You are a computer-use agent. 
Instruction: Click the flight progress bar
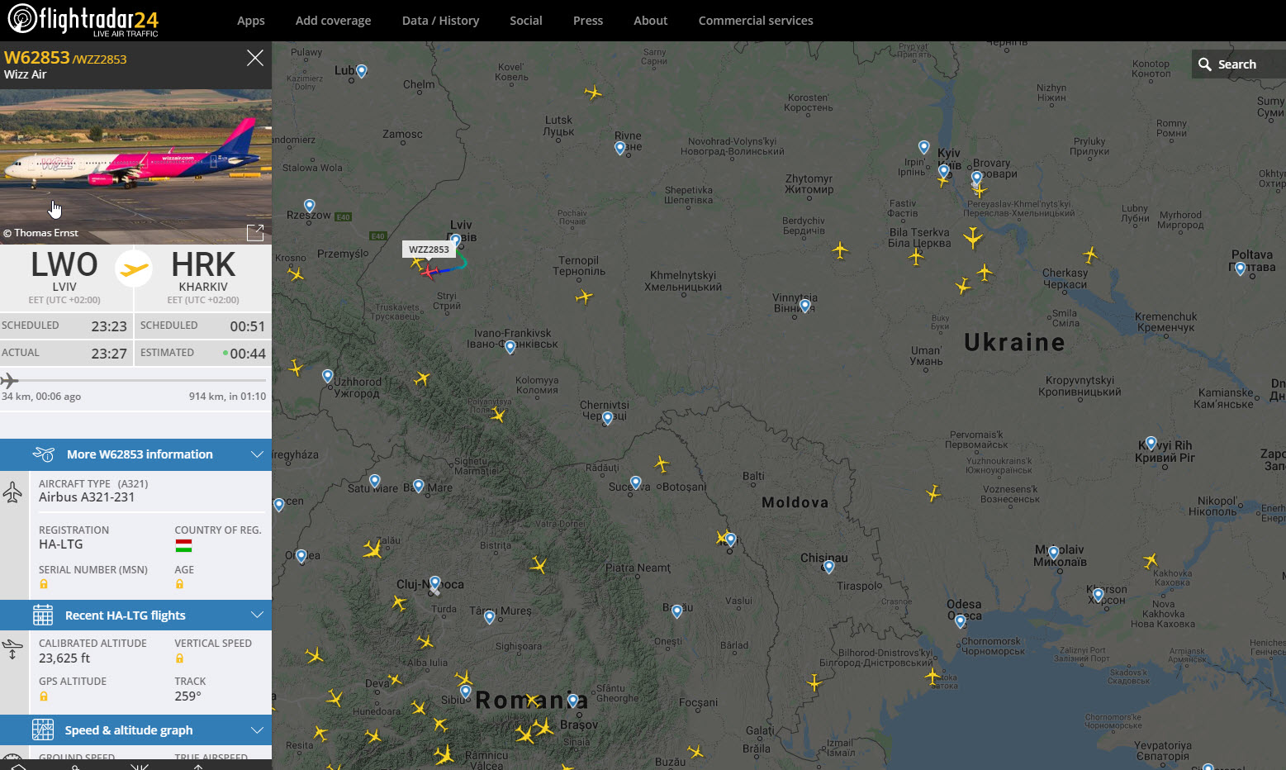click(135, 380)
